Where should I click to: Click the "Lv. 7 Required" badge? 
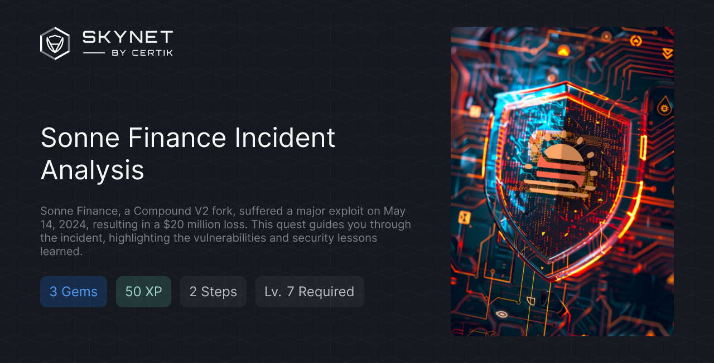pos(310,292)
